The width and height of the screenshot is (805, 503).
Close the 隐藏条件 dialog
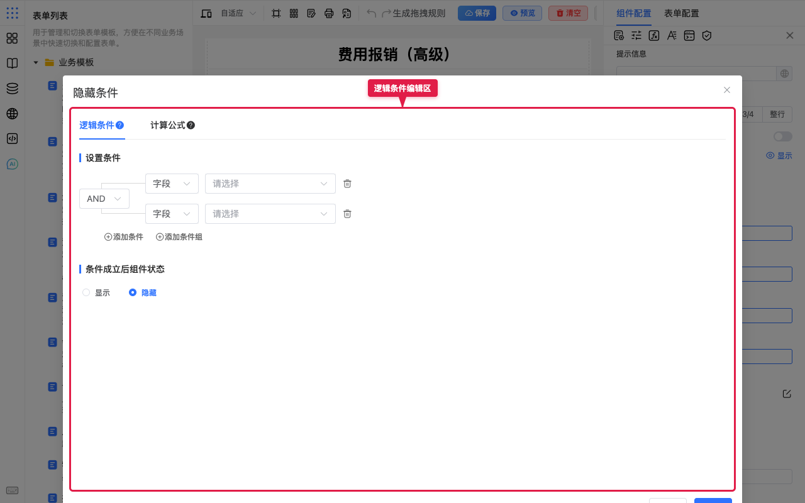(x=727, y=90)
